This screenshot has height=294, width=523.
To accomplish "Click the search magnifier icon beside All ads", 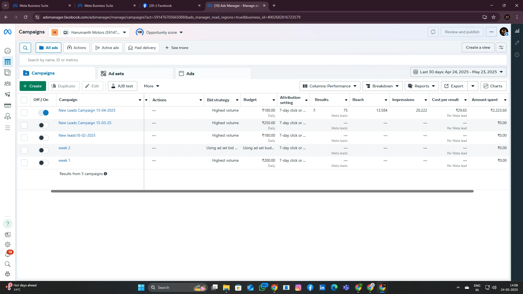I will [x=25, y=48].
